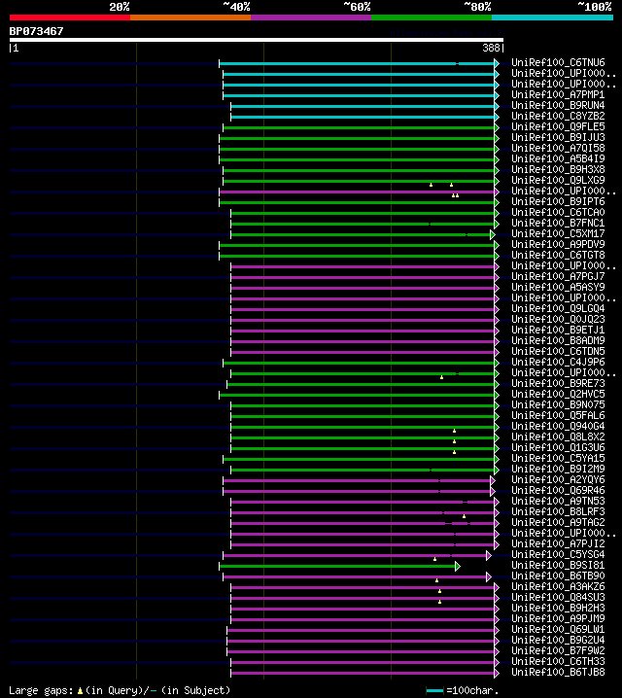
Task: Open hit UniRef100_A7PMP1
Action: (558, 95)
